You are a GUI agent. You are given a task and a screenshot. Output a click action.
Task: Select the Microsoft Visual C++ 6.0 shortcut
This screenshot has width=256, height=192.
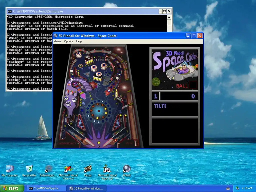68,172
